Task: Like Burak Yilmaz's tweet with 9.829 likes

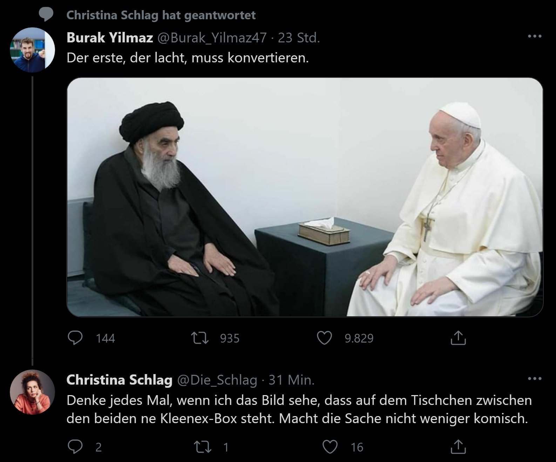Action: point(324,338)
